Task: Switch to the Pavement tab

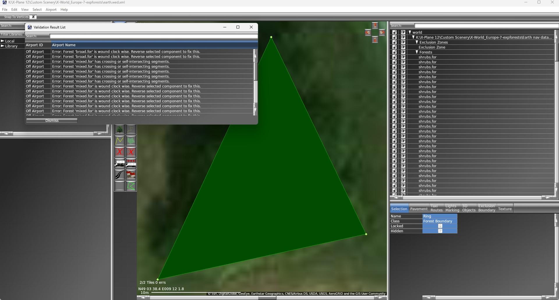Action: coord(419,209)
